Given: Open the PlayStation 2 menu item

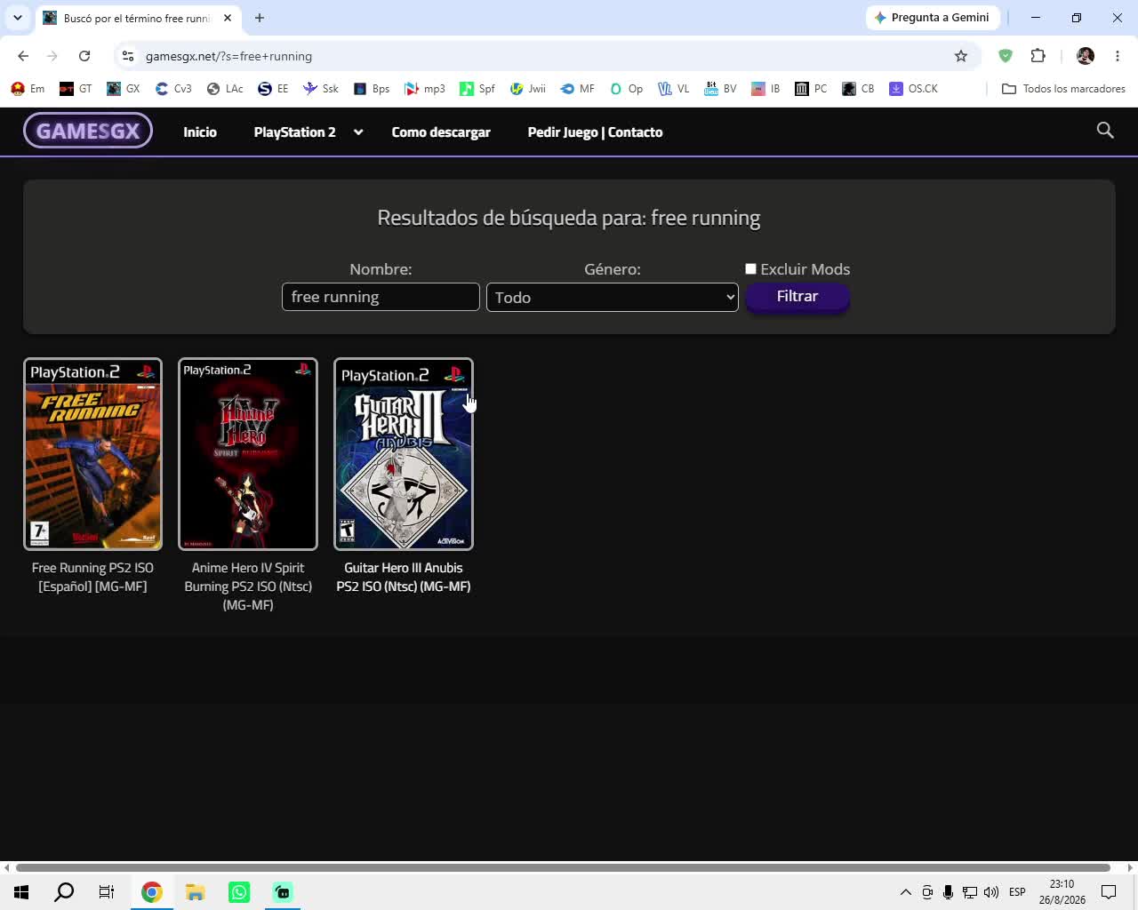Looking at the screenshot, I should (295, 132).
